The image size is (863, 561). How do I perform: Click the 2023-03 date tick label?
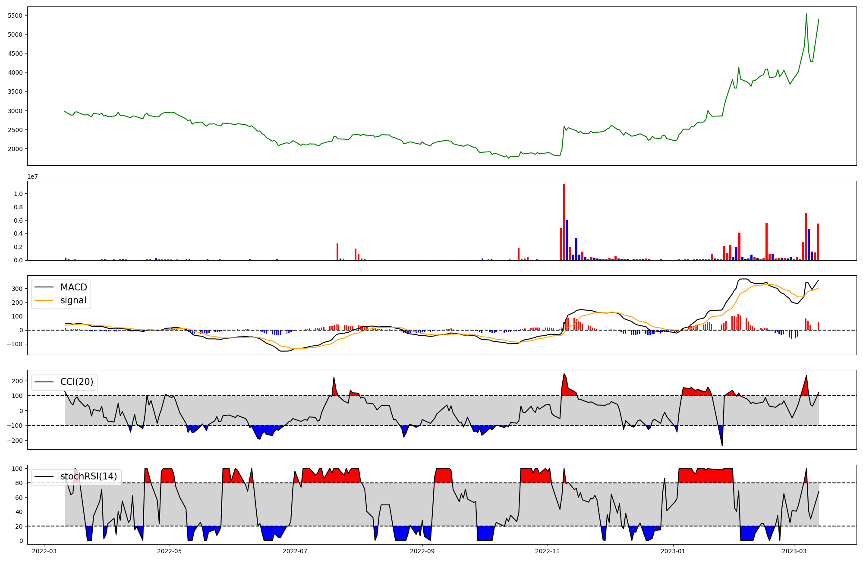pyautogui.click(x=794, y=551)
